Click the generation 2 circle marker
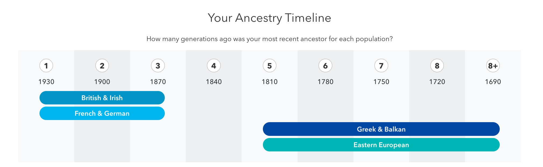This screenshot has width=543, height=167. (102, 66)
